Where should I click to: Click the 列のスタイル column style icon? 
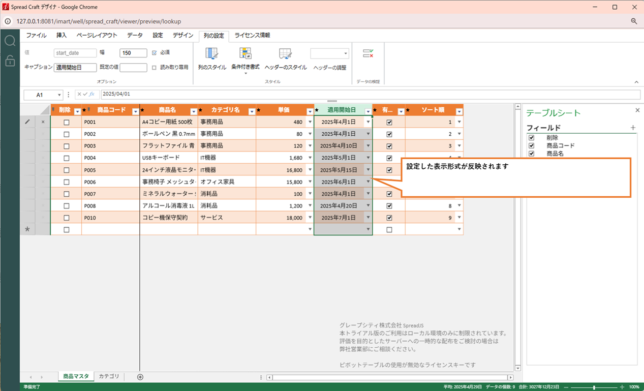pyautogui.click(x=211, y=54)
